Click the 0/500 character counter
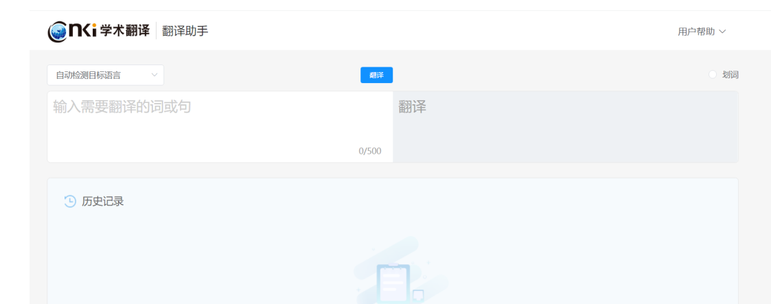Image resolution: width=782 pixels, height=304 pixels. (x=369, y=151)
